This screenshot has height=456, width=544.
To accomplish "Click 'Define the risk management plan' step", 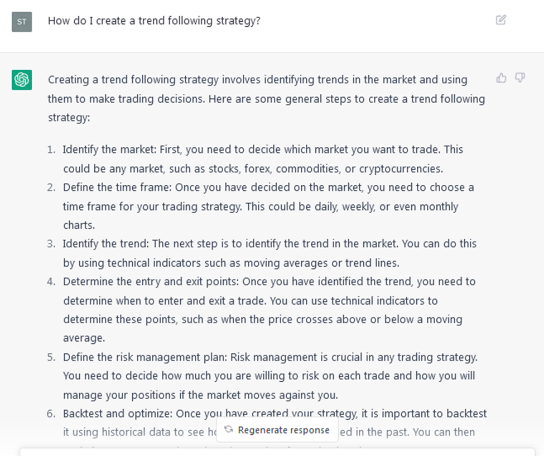I will (270, 376).
